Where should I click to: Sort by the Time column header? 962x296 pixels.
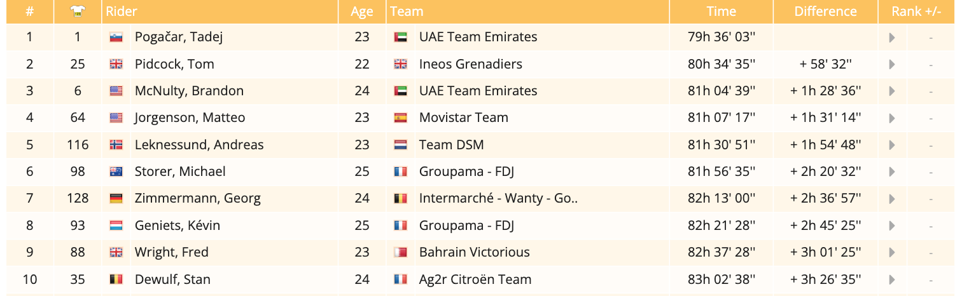pyautogui.click(x=721, y=11)
